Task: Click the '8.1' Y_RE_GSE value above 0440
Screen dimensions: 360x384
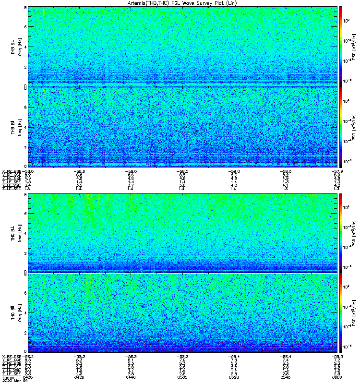Action: (x=131, y=360)
